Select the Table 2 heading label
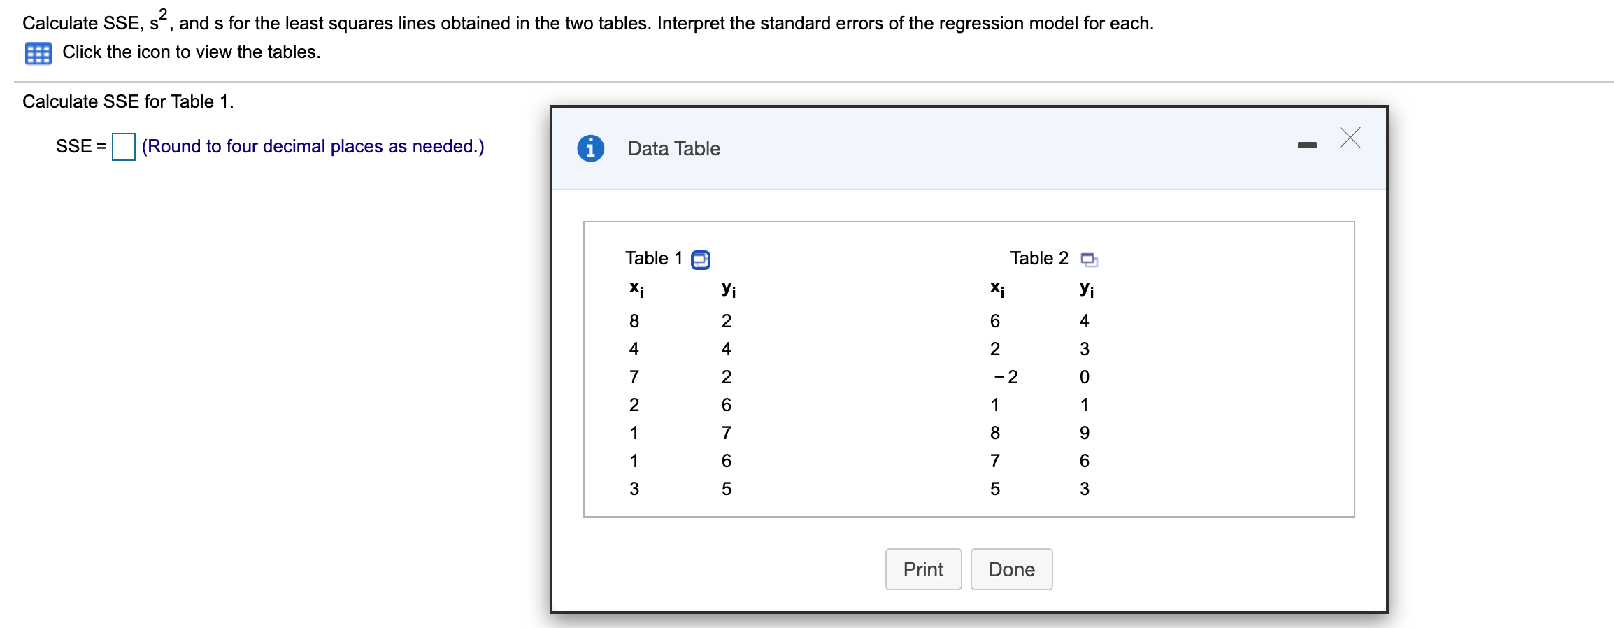 coord(1038,259)
